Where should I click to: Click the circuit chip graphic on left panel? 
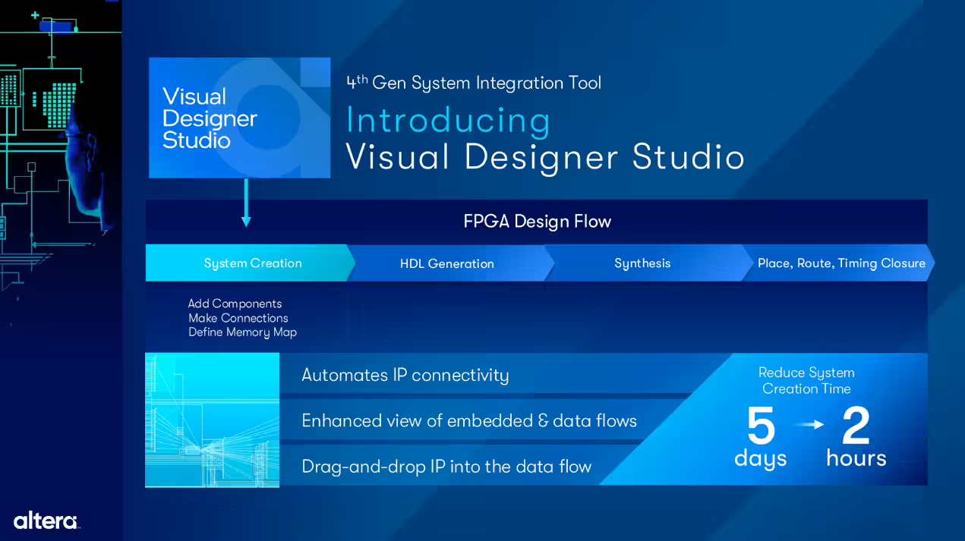[x=50, y=99]
